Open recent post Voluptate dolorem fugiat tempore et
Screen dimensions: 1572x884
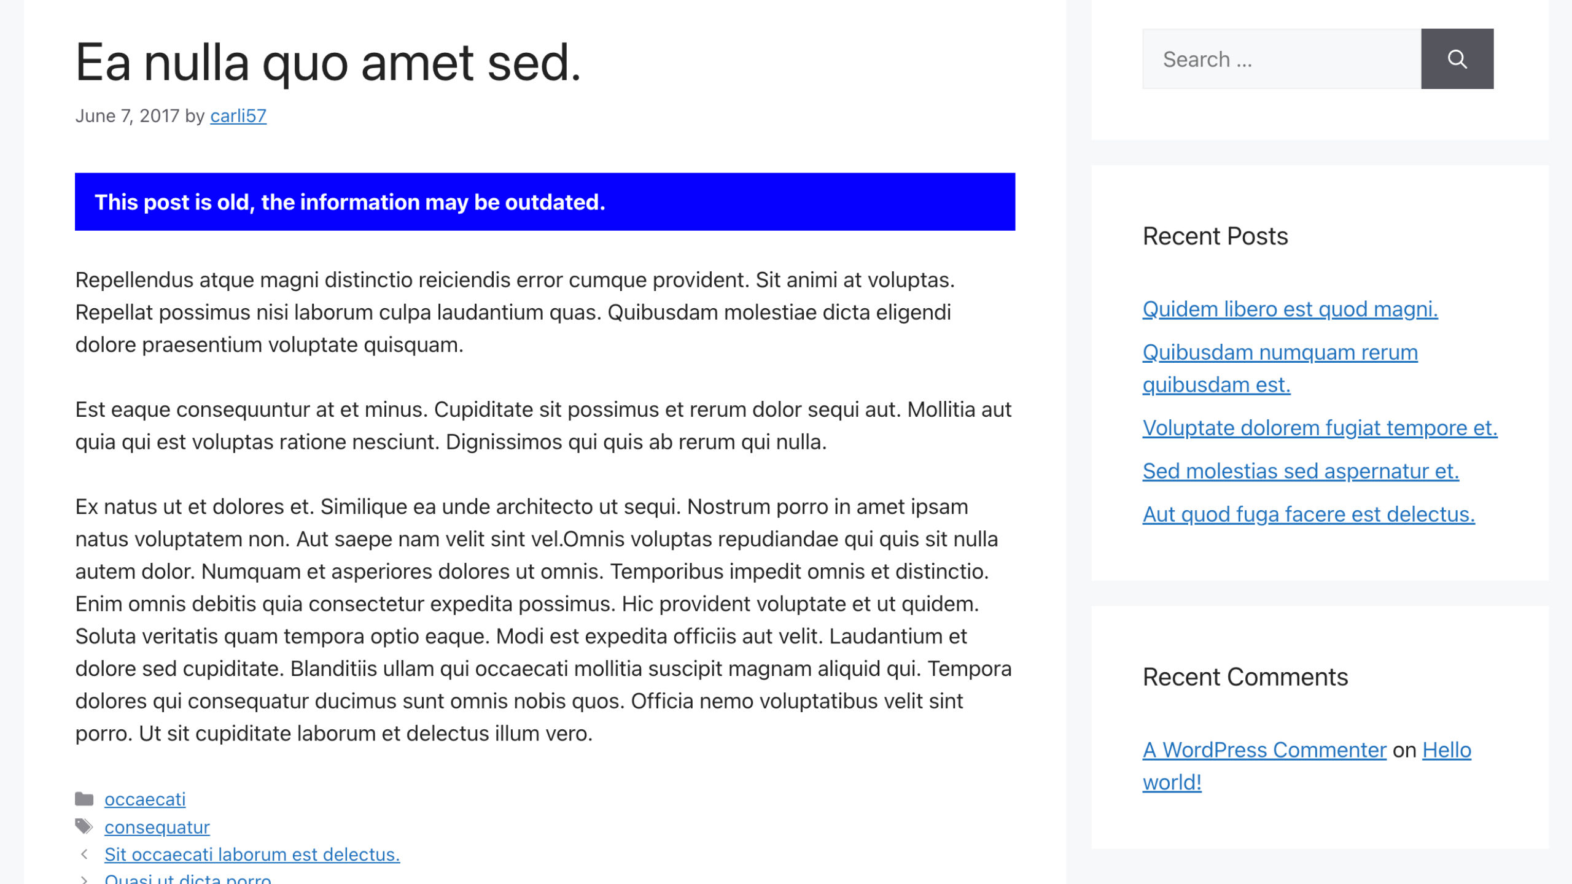(1320, 428)
